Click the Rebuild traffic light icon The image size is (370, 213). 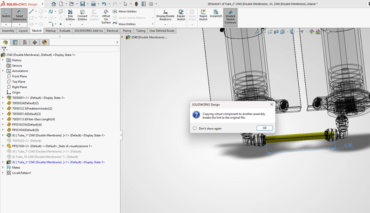[136, 4]
